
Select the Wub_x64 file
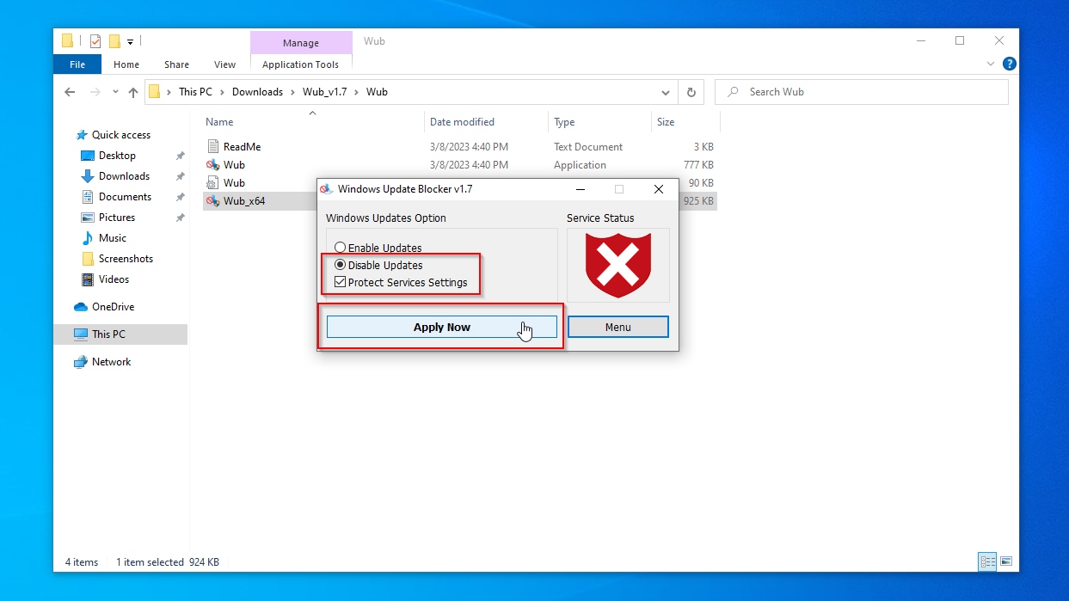(x=244, y=201)
